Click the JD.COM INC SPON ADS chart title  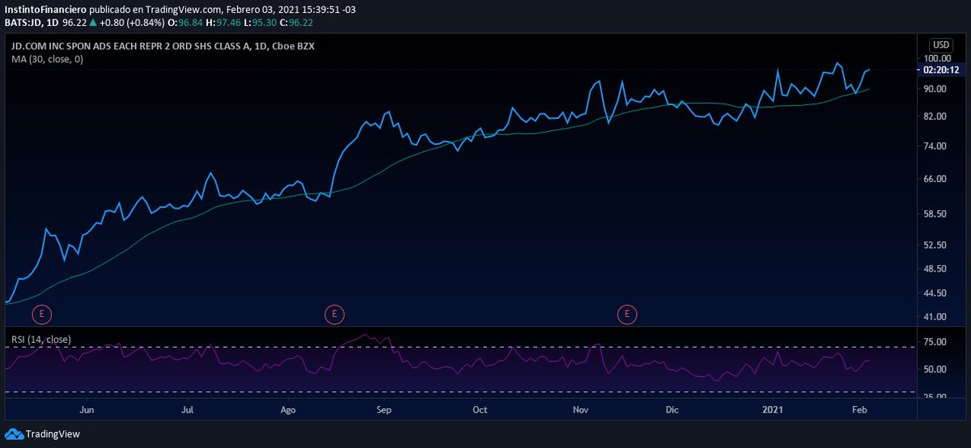click(163, 46)
